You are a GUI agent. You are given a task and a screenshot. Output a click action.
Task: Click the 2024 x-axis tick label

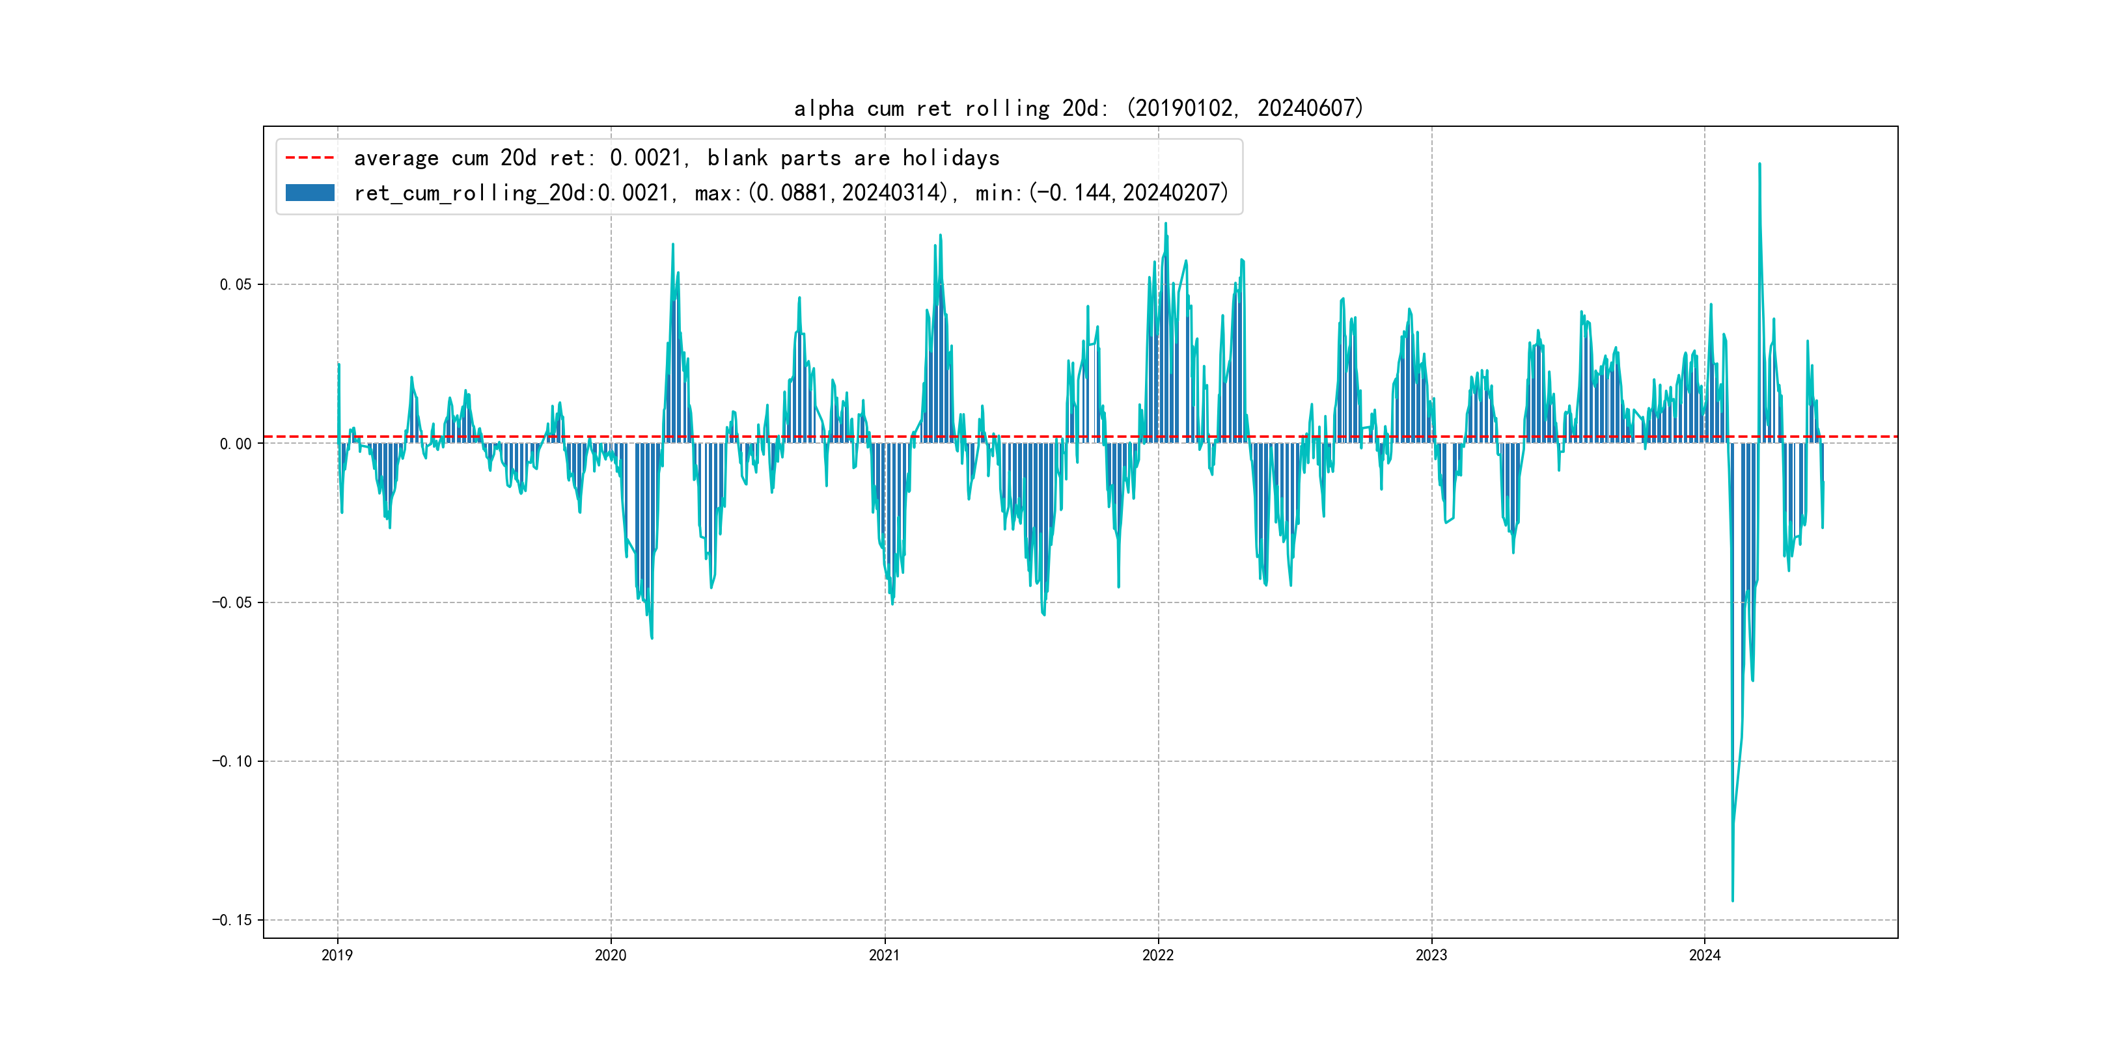point(1705,955)
